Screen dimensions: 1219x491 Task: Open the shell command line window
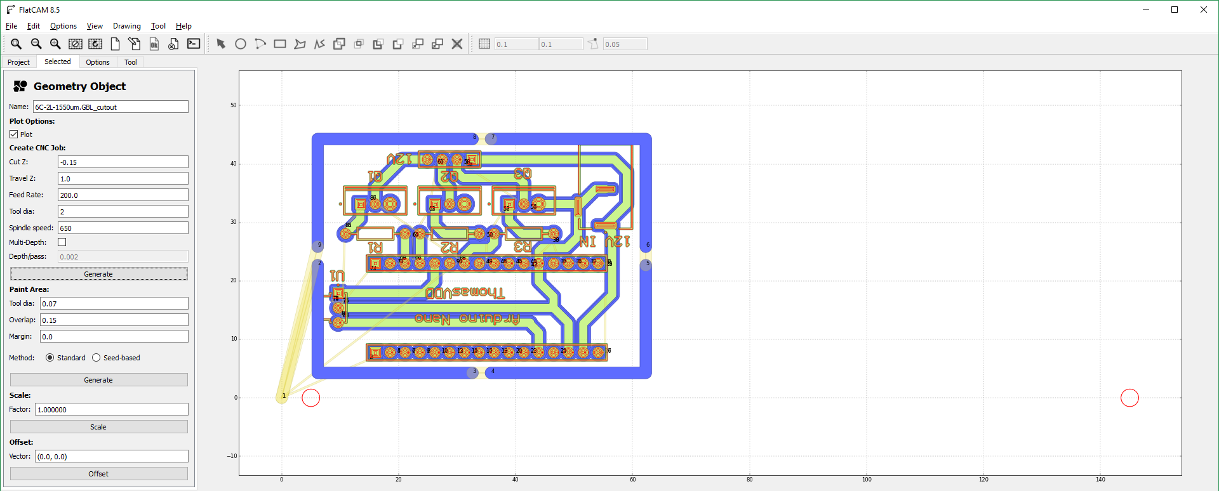[x=194, y=44]
